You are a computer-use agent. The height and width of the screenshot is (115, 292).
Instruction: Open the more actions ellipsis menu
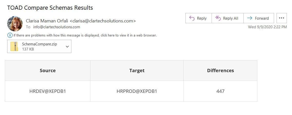click(281, 18)
